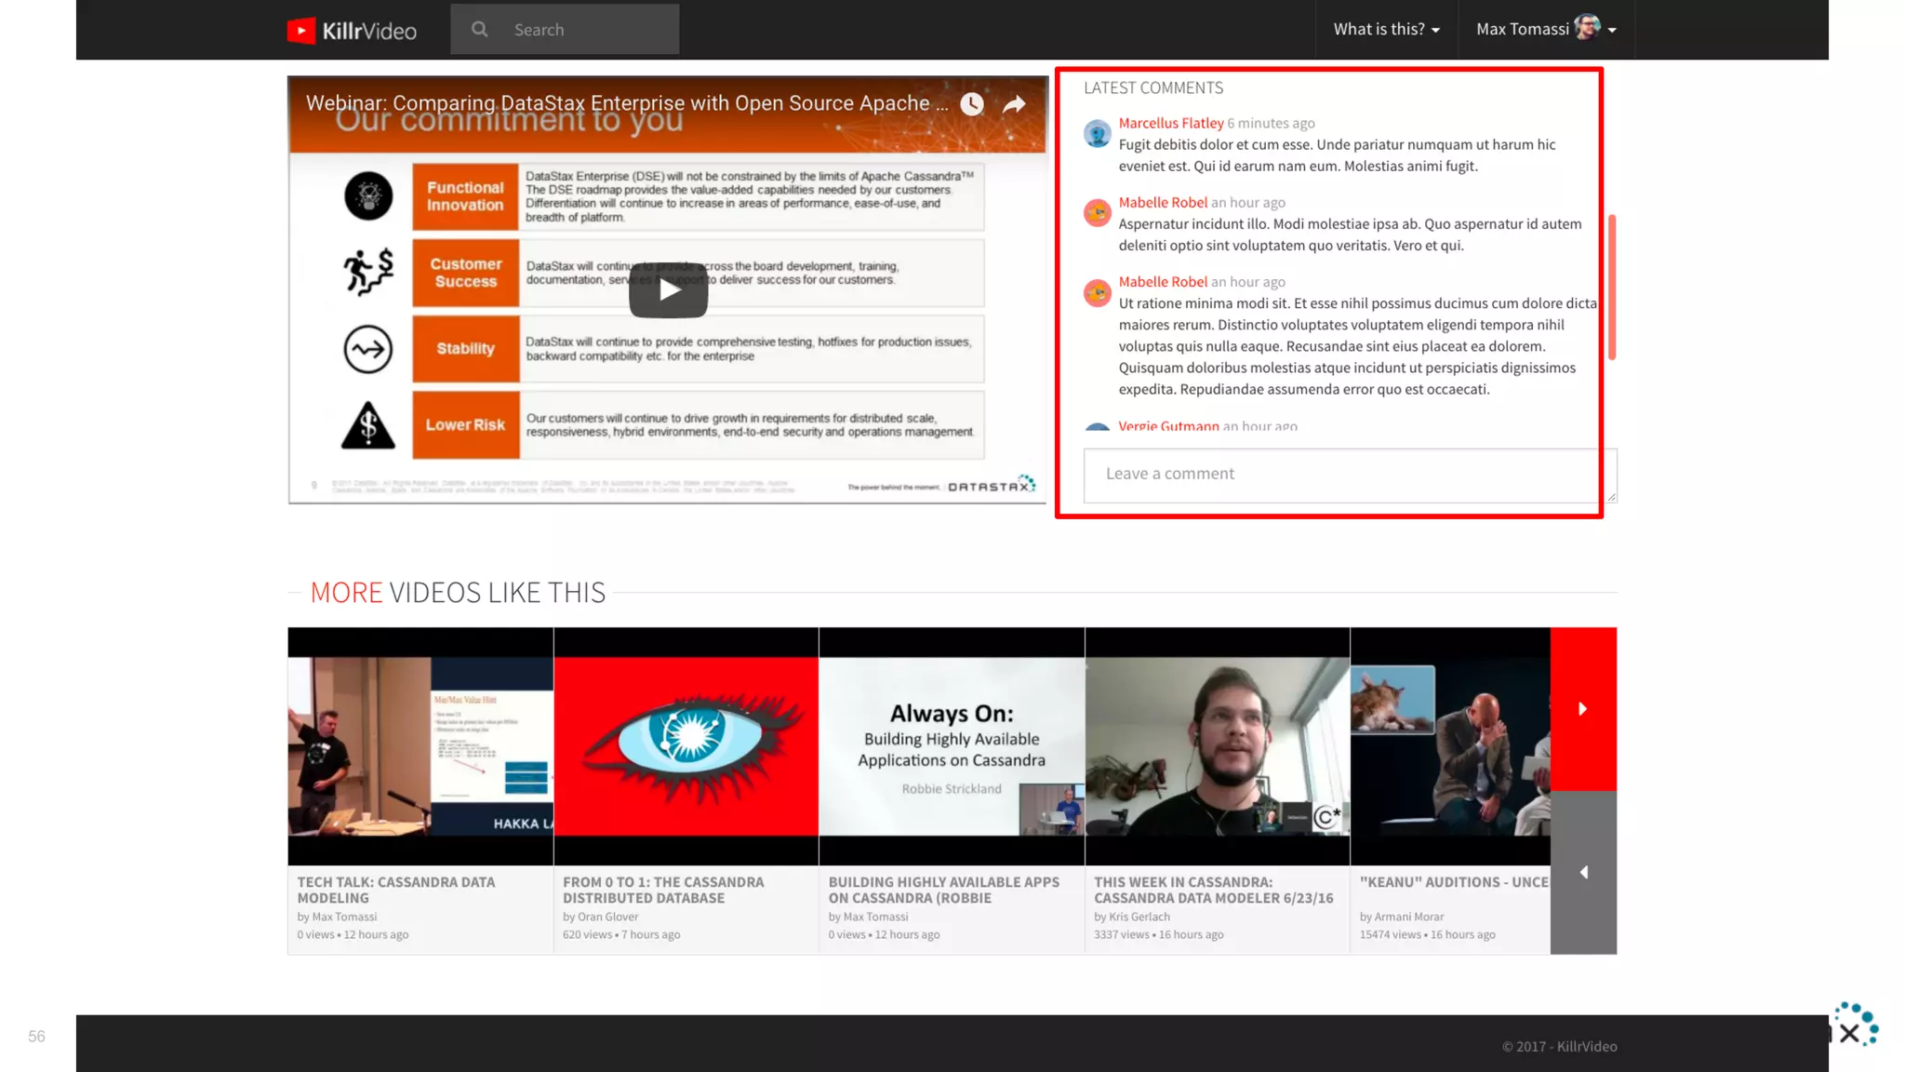Click the previous arrow in video carousel

(1583, 872)
